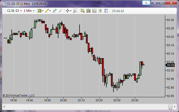Image resolution: width=179 pixels, height=112 pixels.
Task: Click the scroll left arrow of horizontal scrollbar
Action: coord(4,107)
